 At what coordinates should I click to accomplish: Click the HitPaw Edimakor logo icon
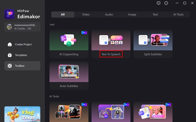tap(9, 14)
